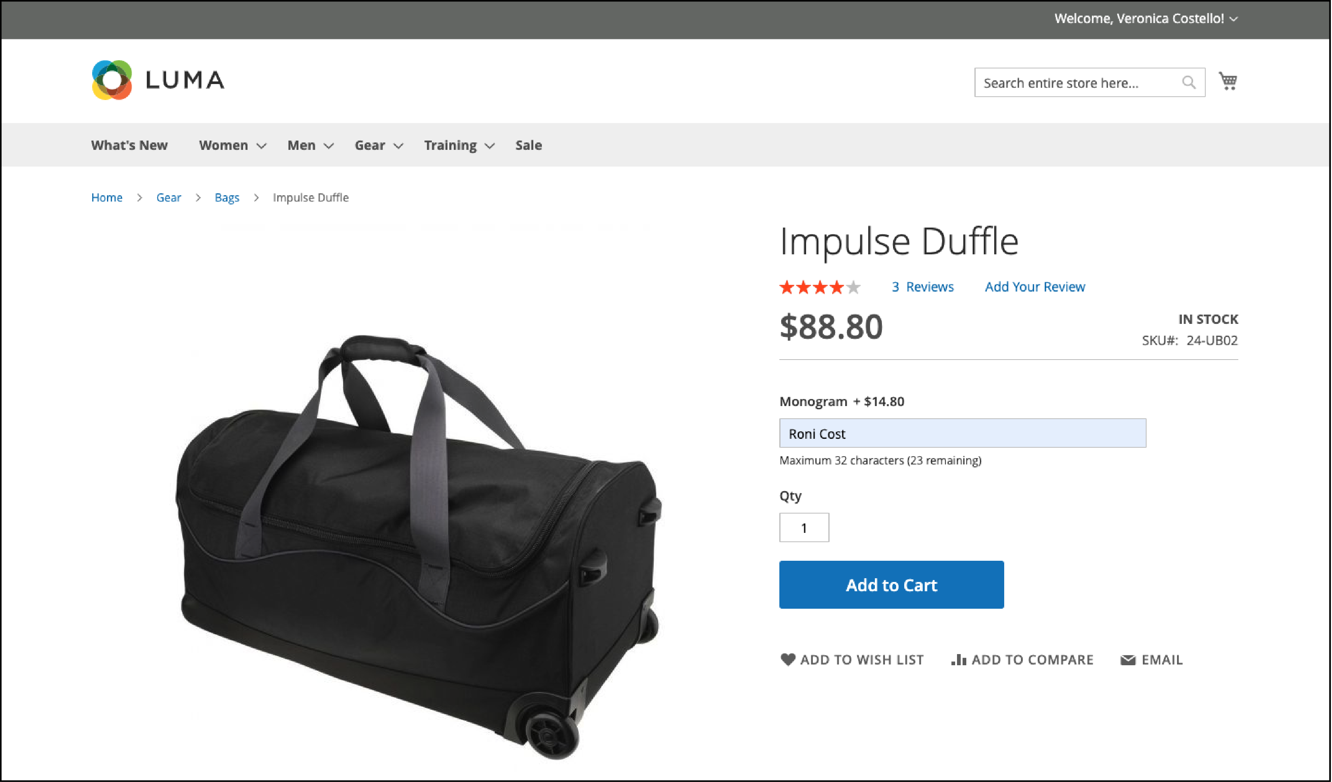Screen dimensions: 1332x782
Task: Click the Add to Compare bar chart icon
Action: [958, 659]
